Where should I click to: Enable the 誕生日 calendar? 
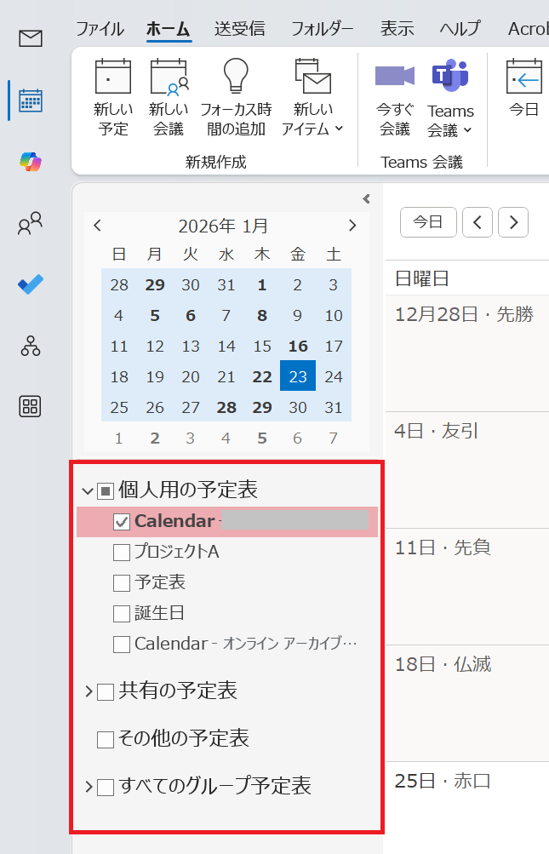[x=122, y=614]
